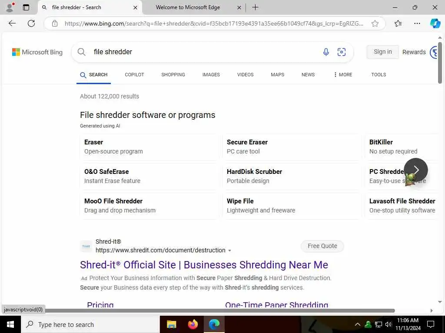Open the Edge profile icon
The image size is (445, 333).
[10, 7]
